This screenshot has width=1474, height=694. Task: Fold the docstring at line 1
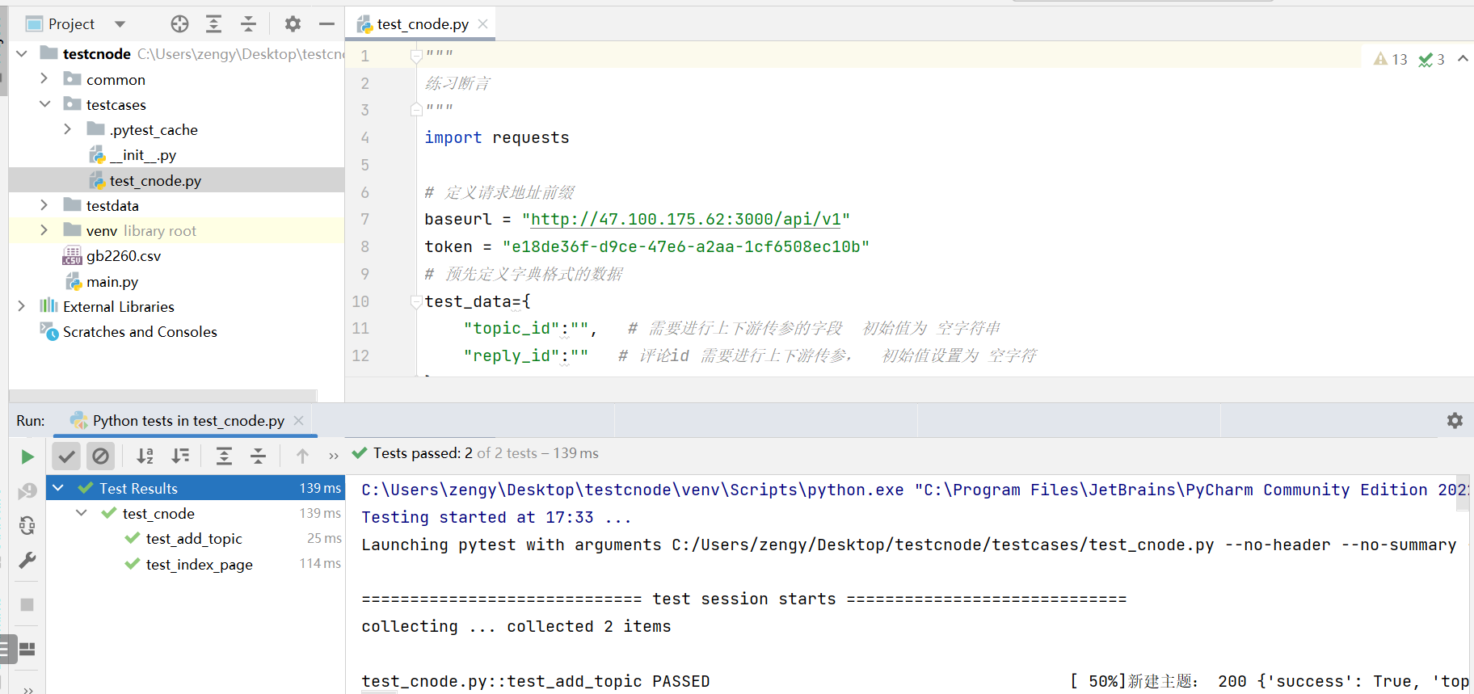[x=416, y=56]
